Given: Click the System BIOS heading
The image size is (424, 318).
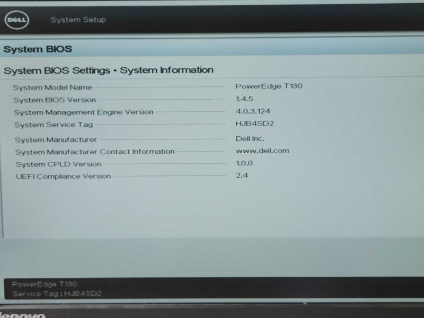Looking at the screenshot, I should [x=38, y=49].
